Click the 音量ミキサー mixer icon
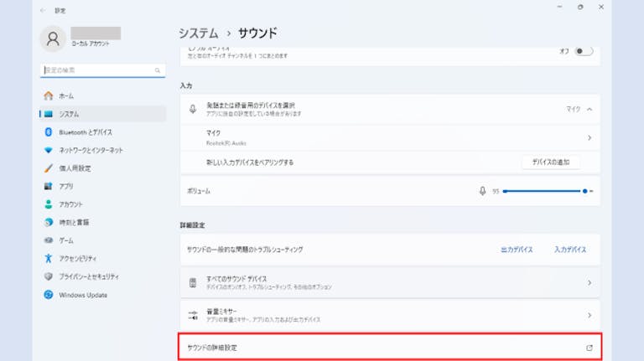The image size is (644, 361). (x=193, y=315)
